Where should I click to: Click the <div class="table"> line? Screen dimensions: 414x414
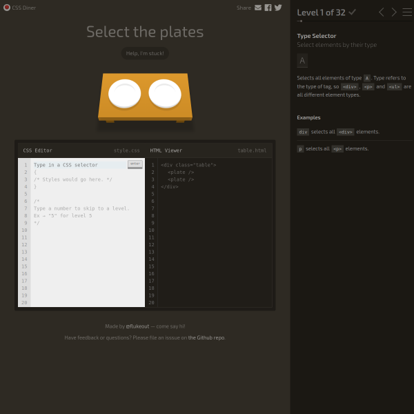188,165
